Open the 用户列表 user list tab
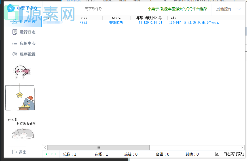The height and width of the screenshot is (161, 247). pos(23,21)
